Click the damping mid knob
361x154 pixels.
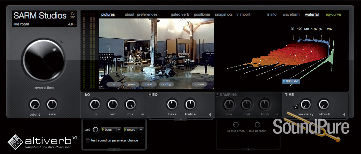tap(247, 105)
